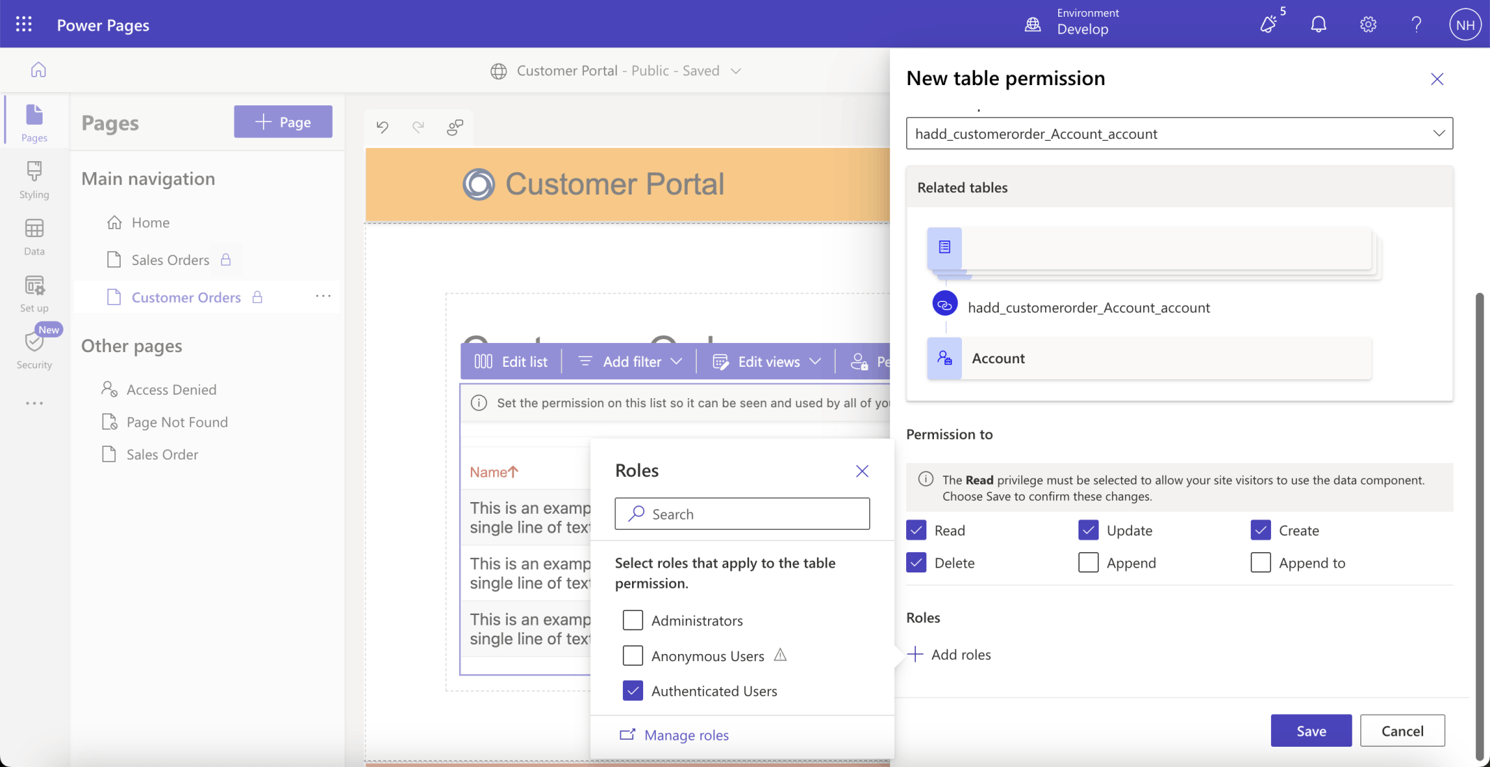Open the Styling workspace
The width and height of the screenshot is (1490, 767).
tap(34, 179)
